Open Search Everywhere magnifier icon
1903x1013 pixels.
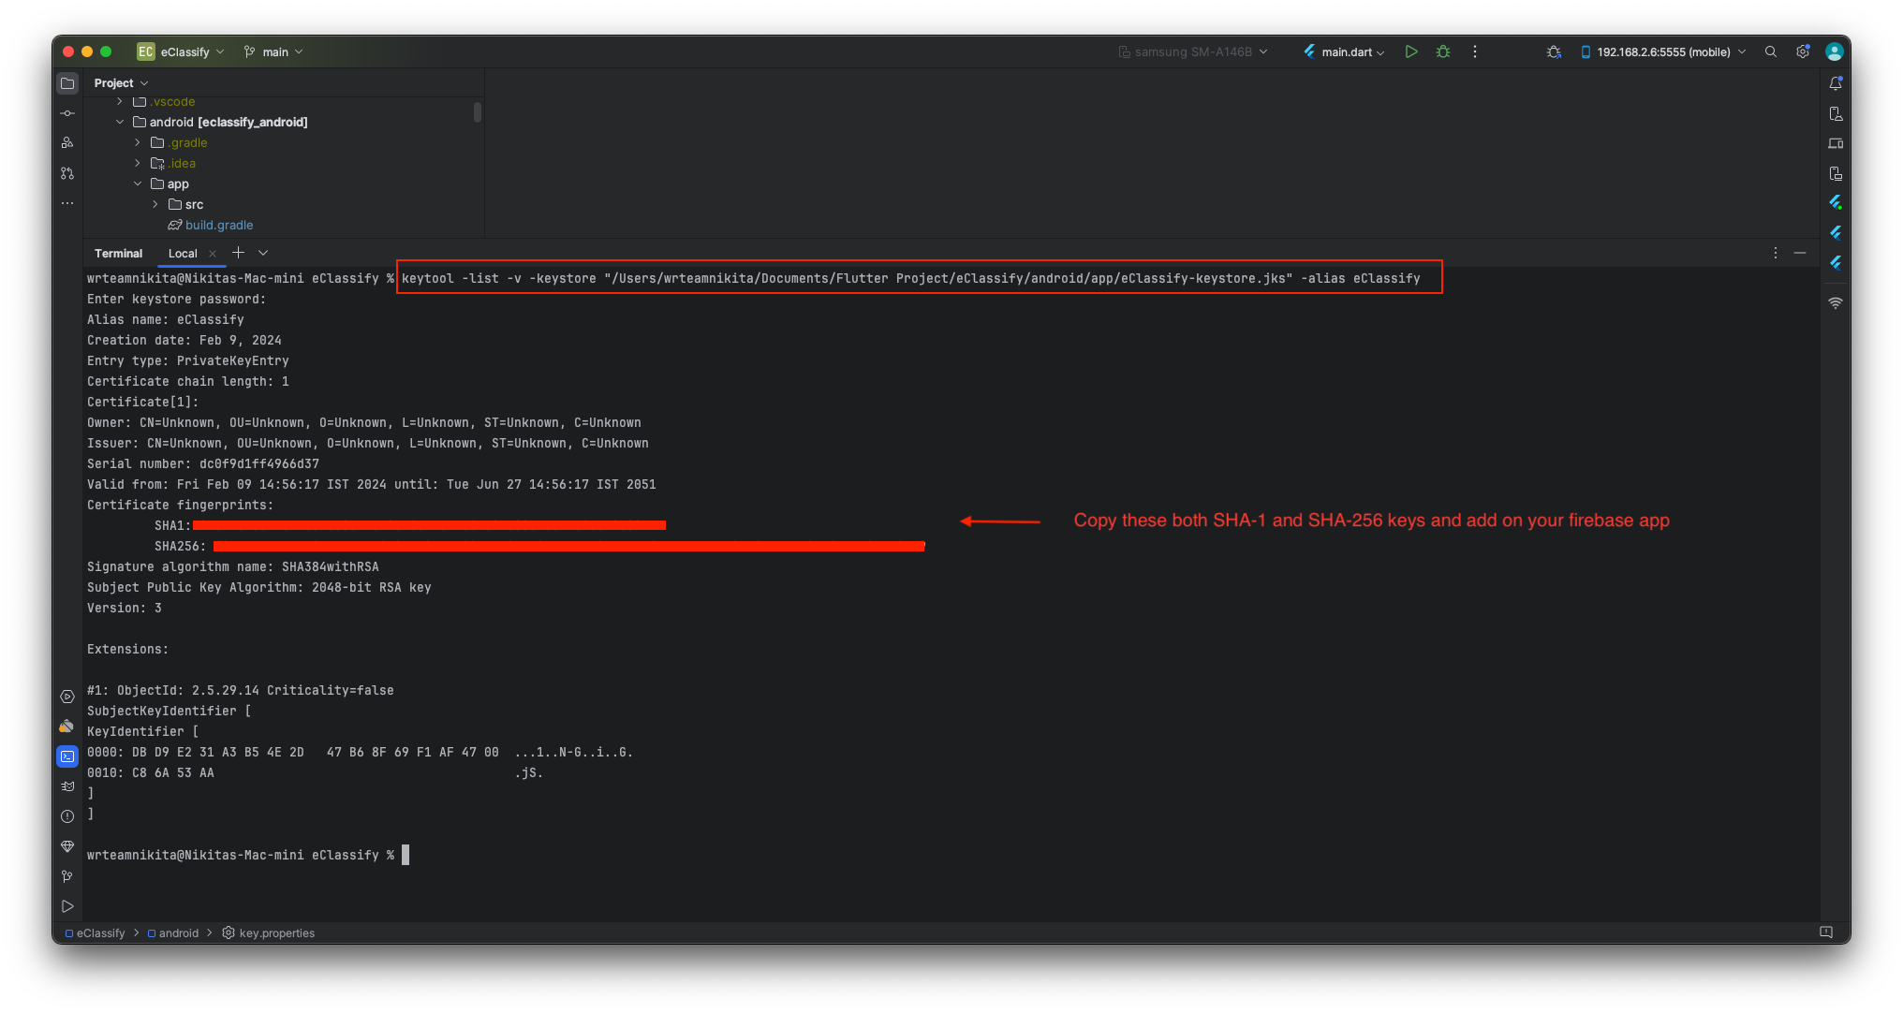click(x=1770, y=51)
